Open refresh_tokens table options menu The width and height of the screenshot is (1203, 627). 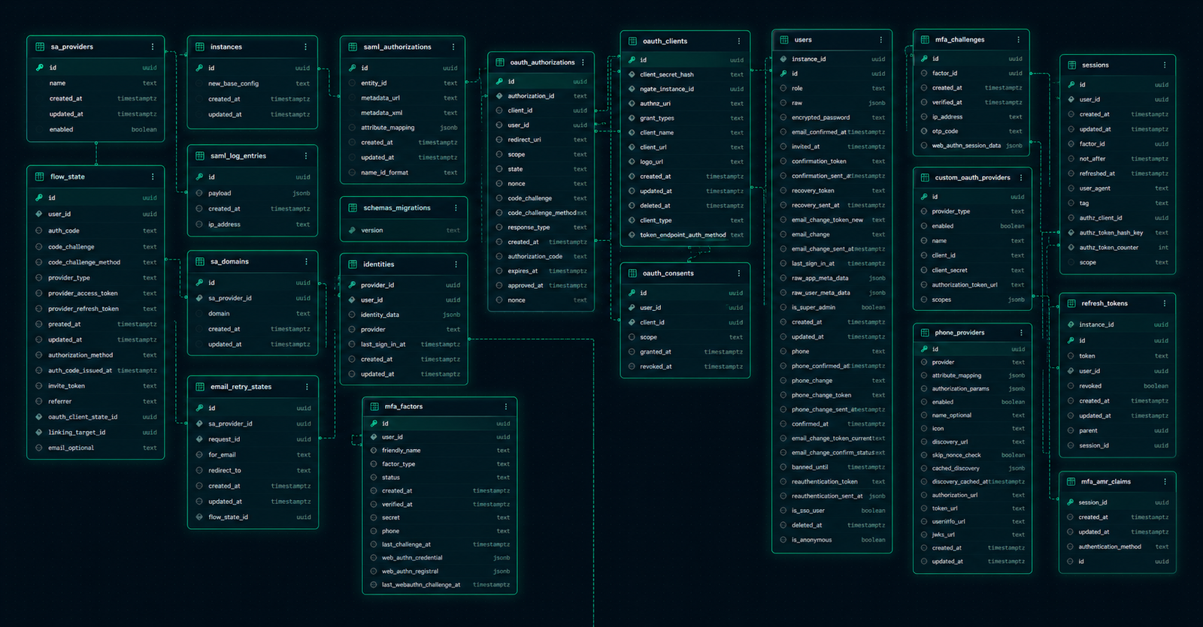click(1165, 303)
